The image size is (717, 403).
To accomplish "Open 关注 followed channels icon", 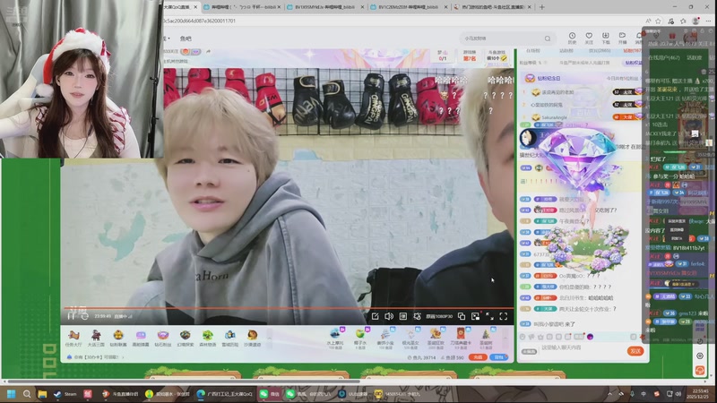I will (589, 38).
